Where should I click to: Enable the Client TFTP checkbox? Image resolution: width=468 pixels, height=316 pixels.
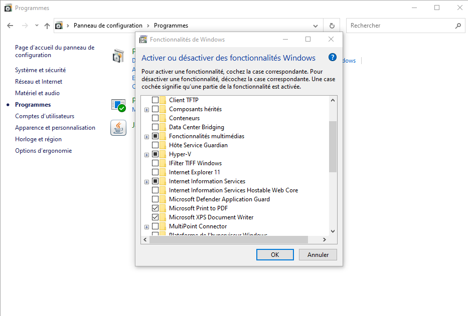pyautogui.click(x=155, y=100)
